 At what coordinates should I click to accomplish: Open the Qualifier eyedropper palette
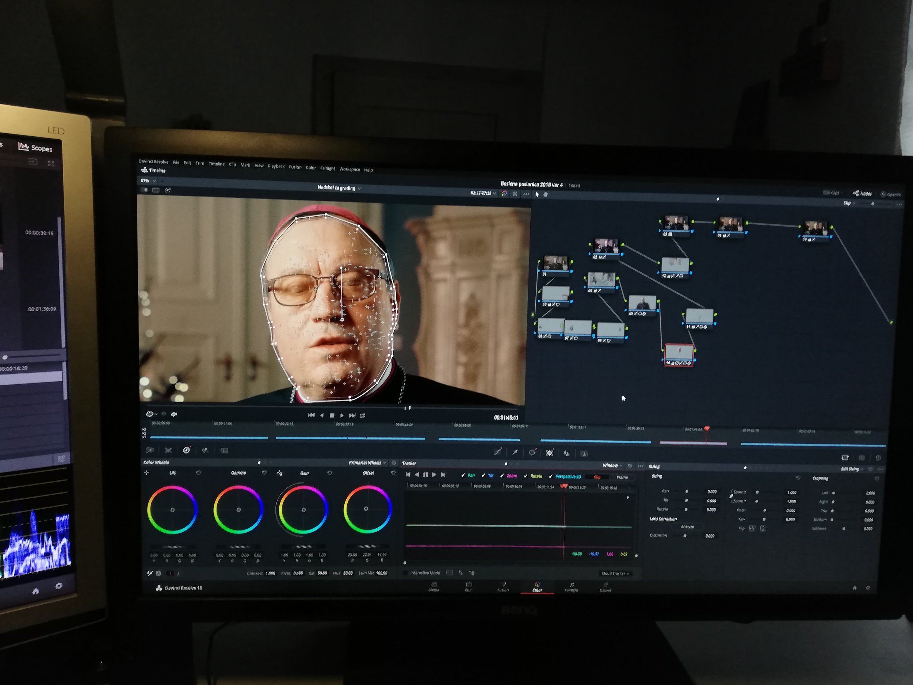(515, 452)
